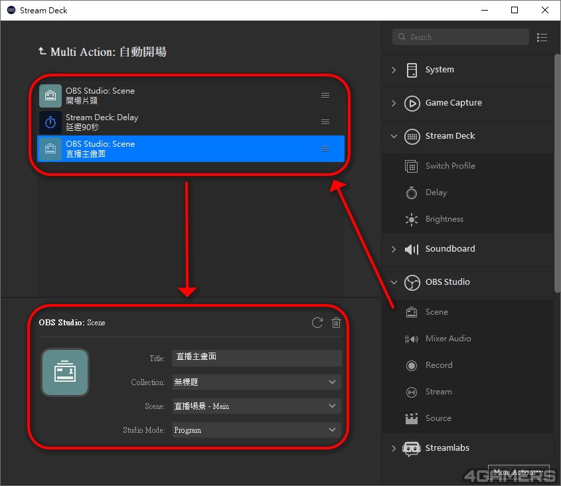Viewport: 561px width, 486px height.
Task: Grab the reorder handle of 開場片頭 row
Action: [325, 95]
